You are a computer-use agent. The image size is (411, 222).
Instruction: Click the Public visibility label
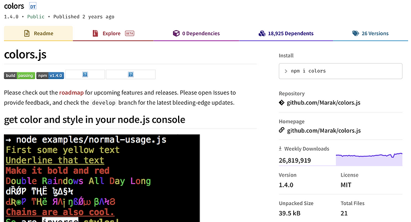[x=36, y=16]
